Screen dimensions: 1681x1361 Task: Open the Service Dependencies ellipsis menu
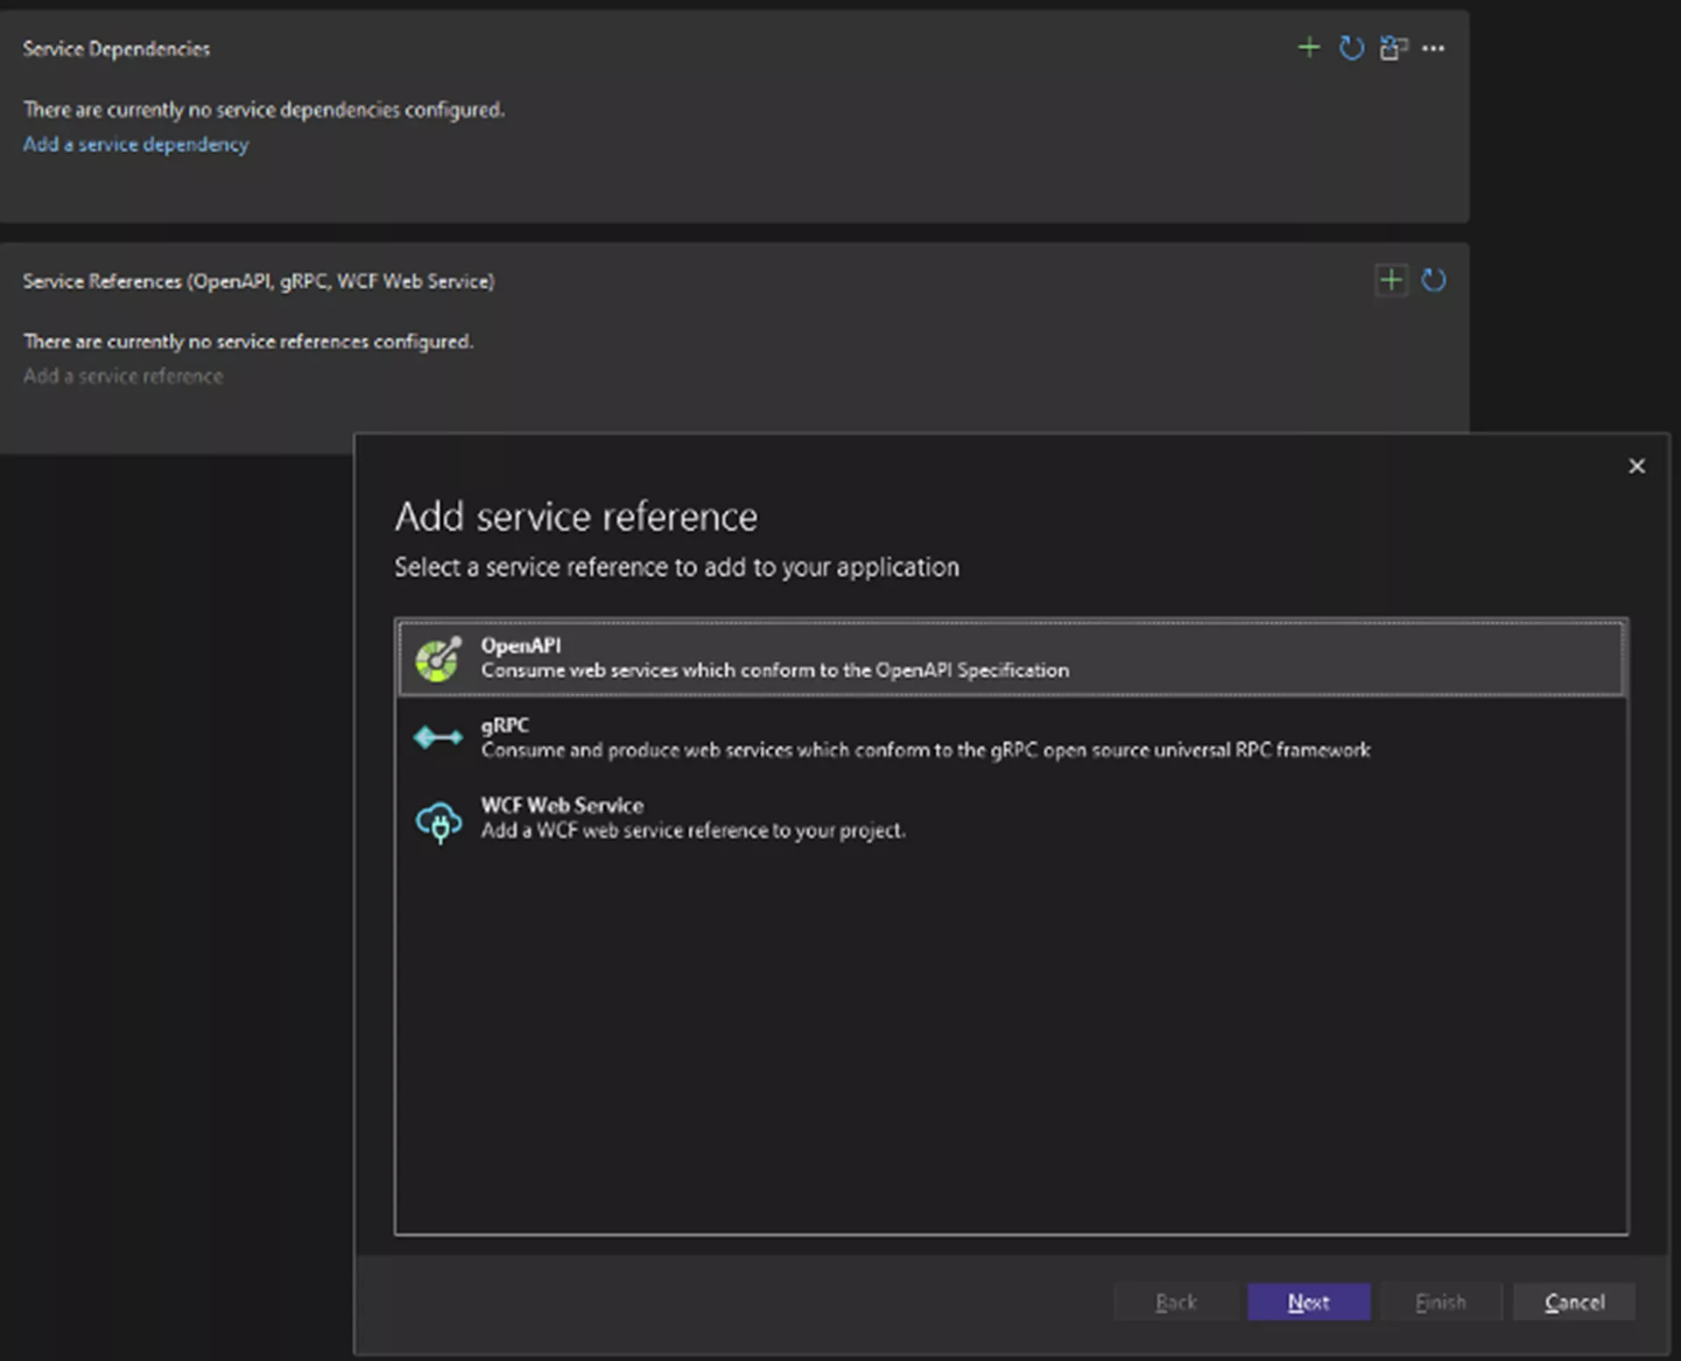[1433, 48]
